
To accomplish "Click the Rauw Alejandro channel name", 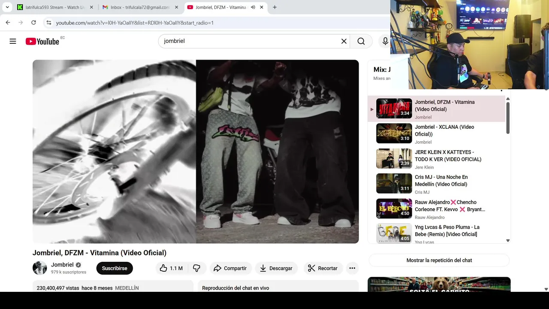I will (x=430, y=218).
